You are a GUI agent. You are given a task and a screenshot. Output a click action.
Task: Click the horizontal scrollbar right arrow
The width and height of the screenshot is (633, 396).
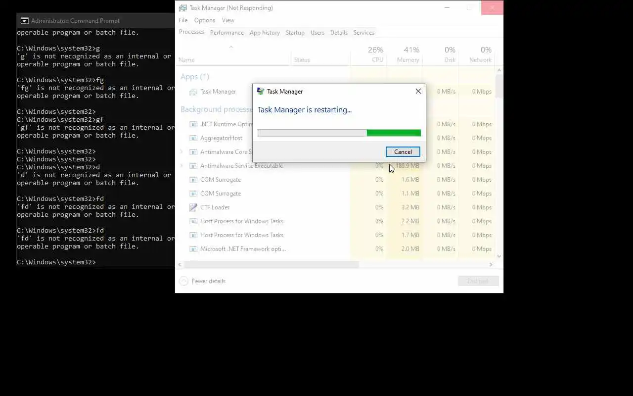(491, 265)
